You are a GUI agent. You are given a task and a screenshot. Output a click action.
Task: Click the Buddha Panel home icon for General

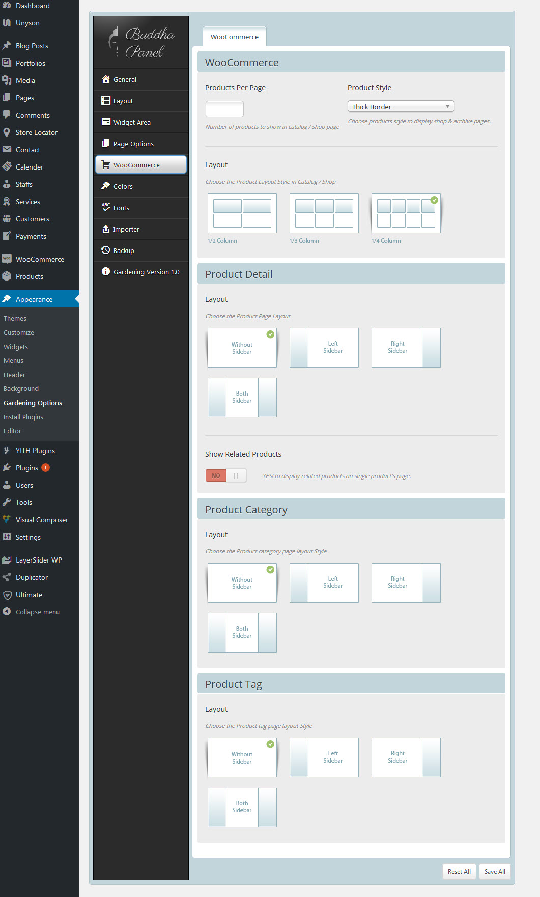(x=106, y=79)
